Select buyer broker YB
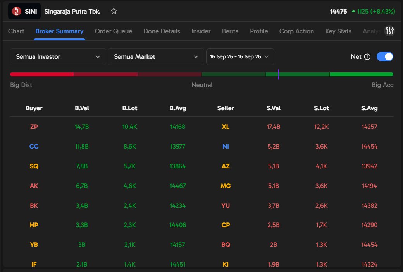 [34, 245]
